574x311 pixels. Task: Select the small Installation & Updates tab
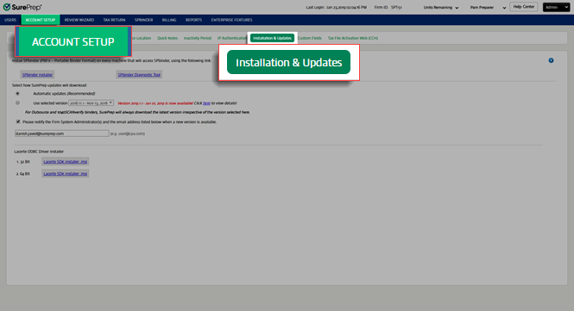[273, 38]
